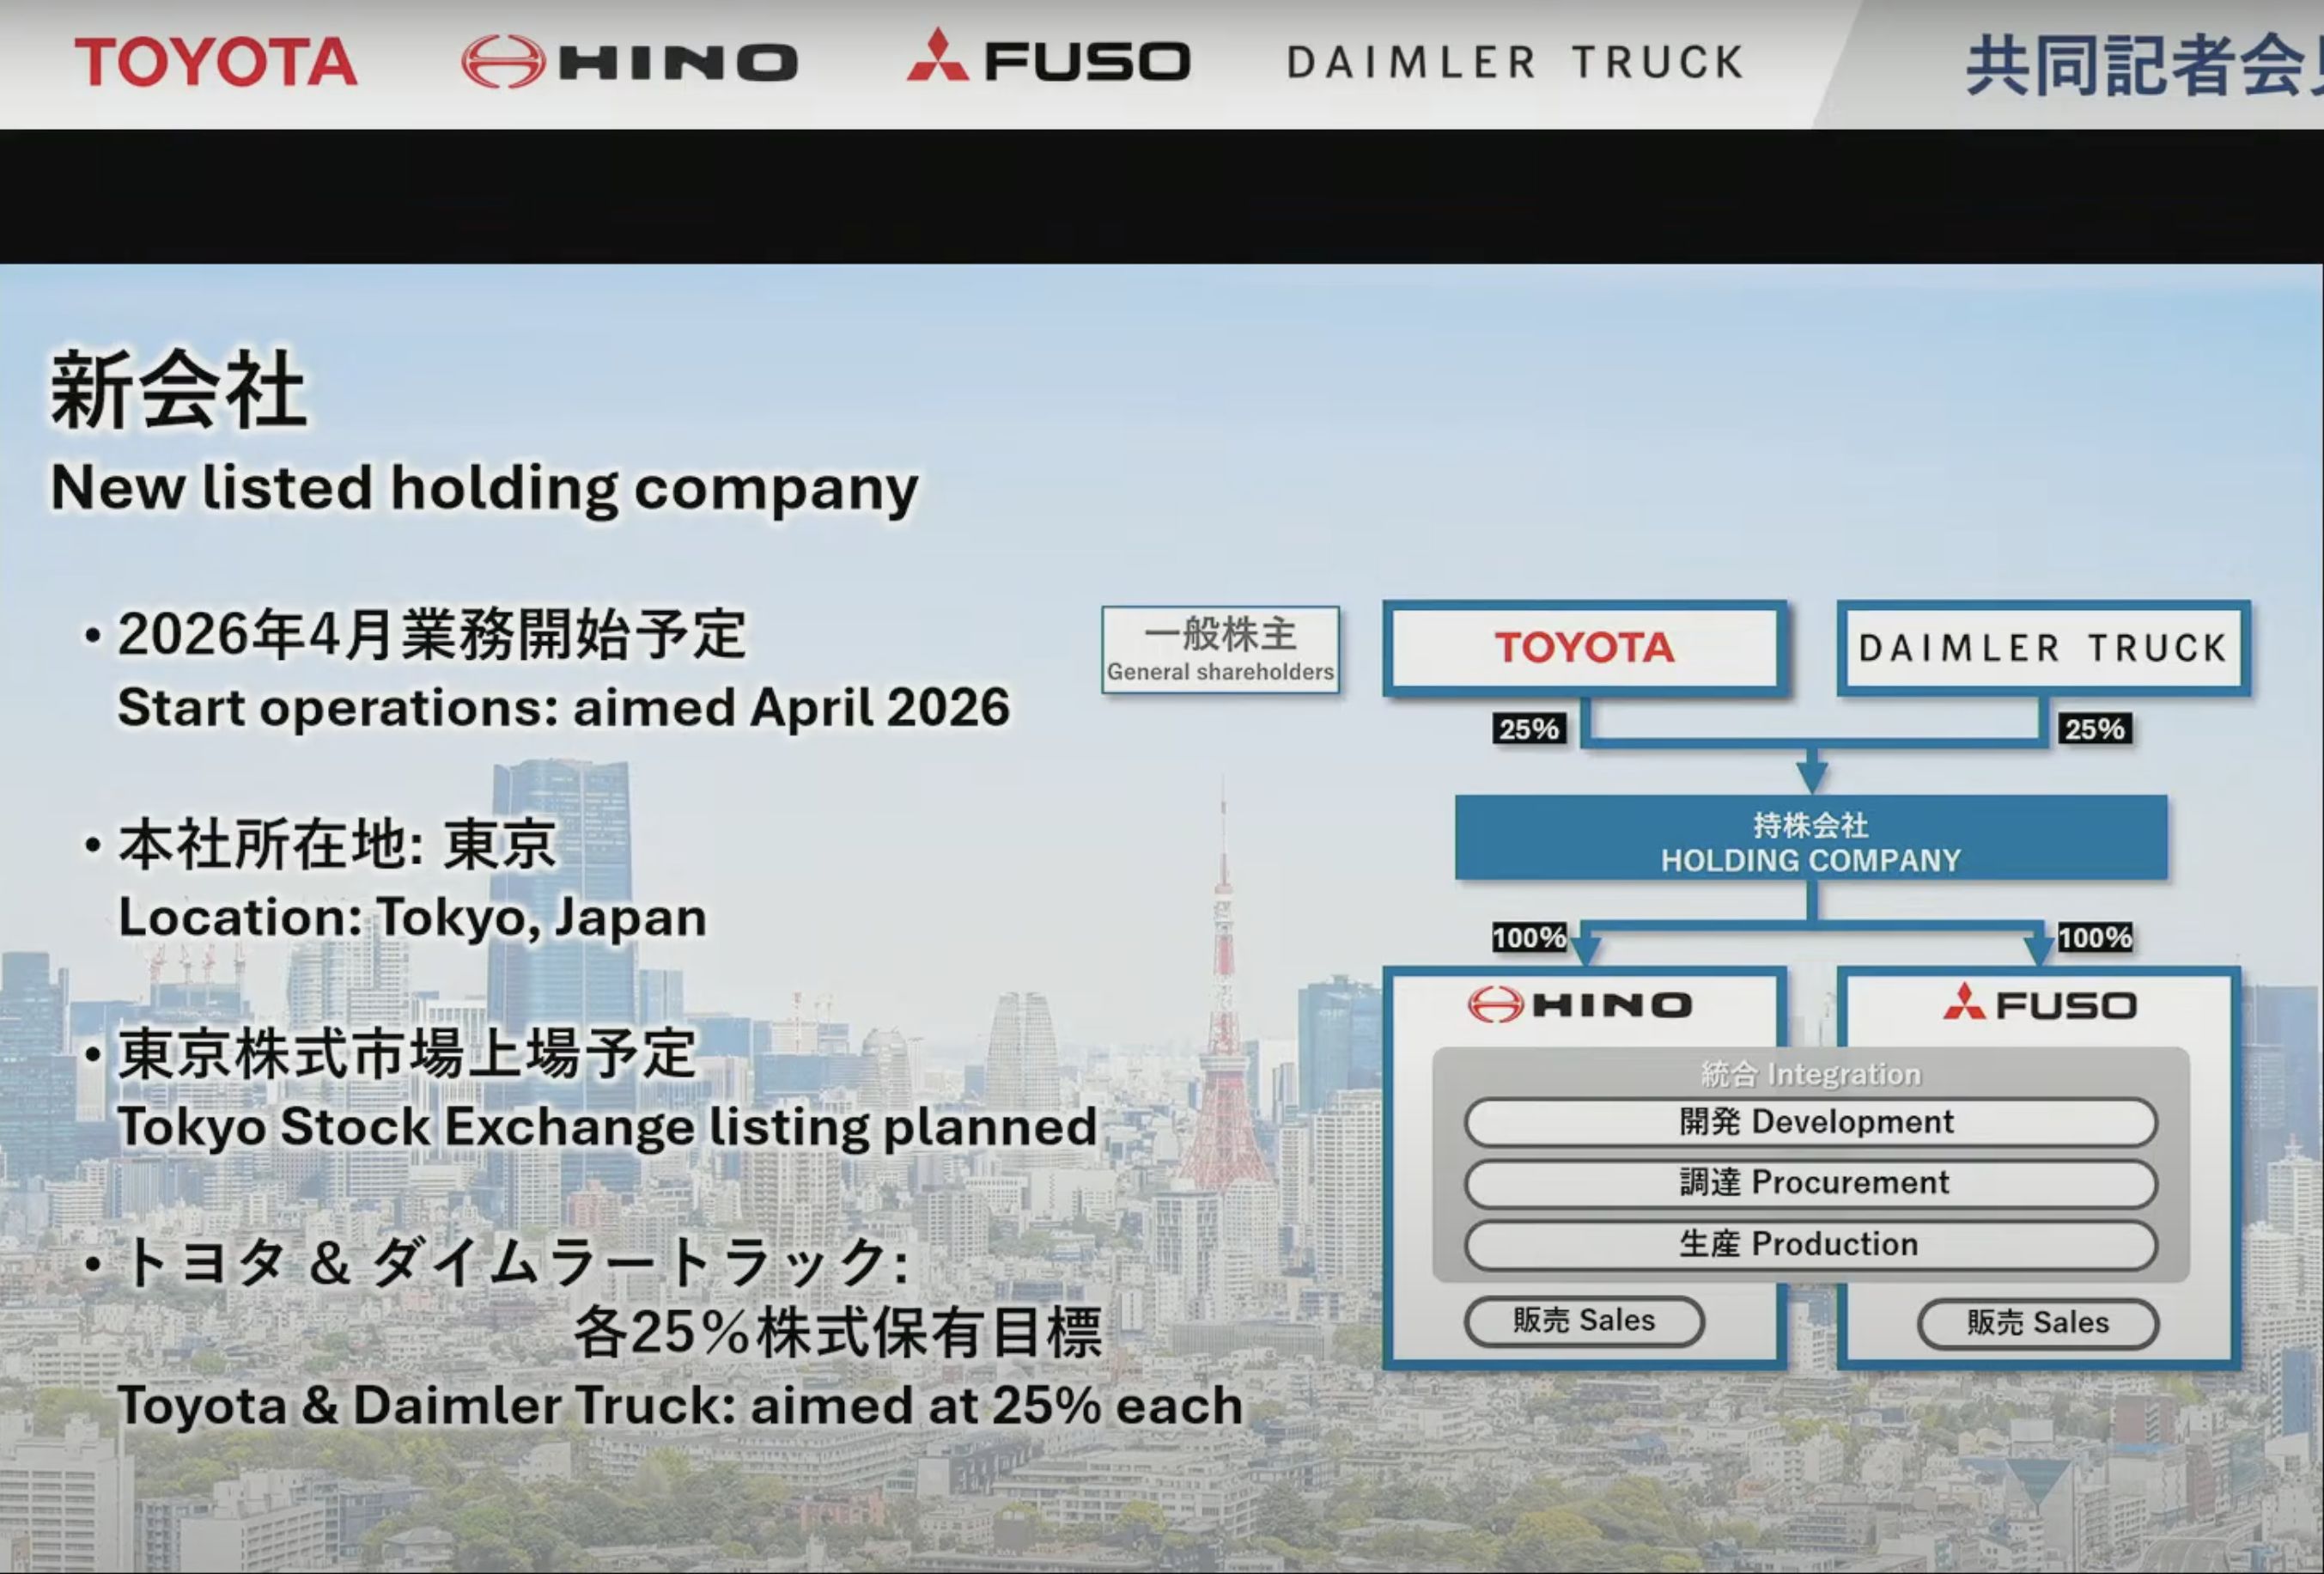Click the DAIMLER TRUCK logo in the header
Image resolution: width=2324 pixels, height=1574 pixels.
click(1515, 62)
